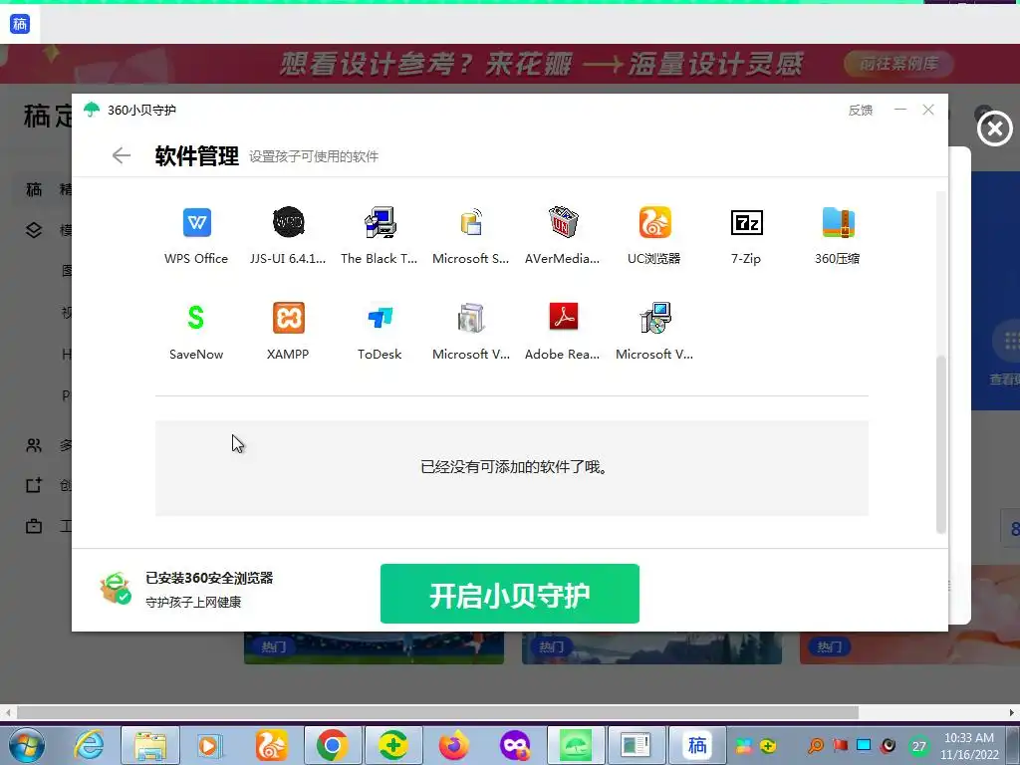Image resolution: width=1020 pixels, height=765 pixels.
Task: Open Internet Explorer from the taskbar
Action: coord(89,745)
